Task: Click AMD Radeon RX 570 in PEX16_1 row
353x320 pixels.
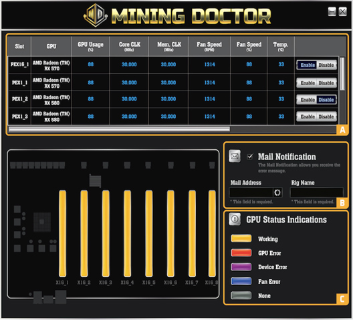Action: coord(51,66)
